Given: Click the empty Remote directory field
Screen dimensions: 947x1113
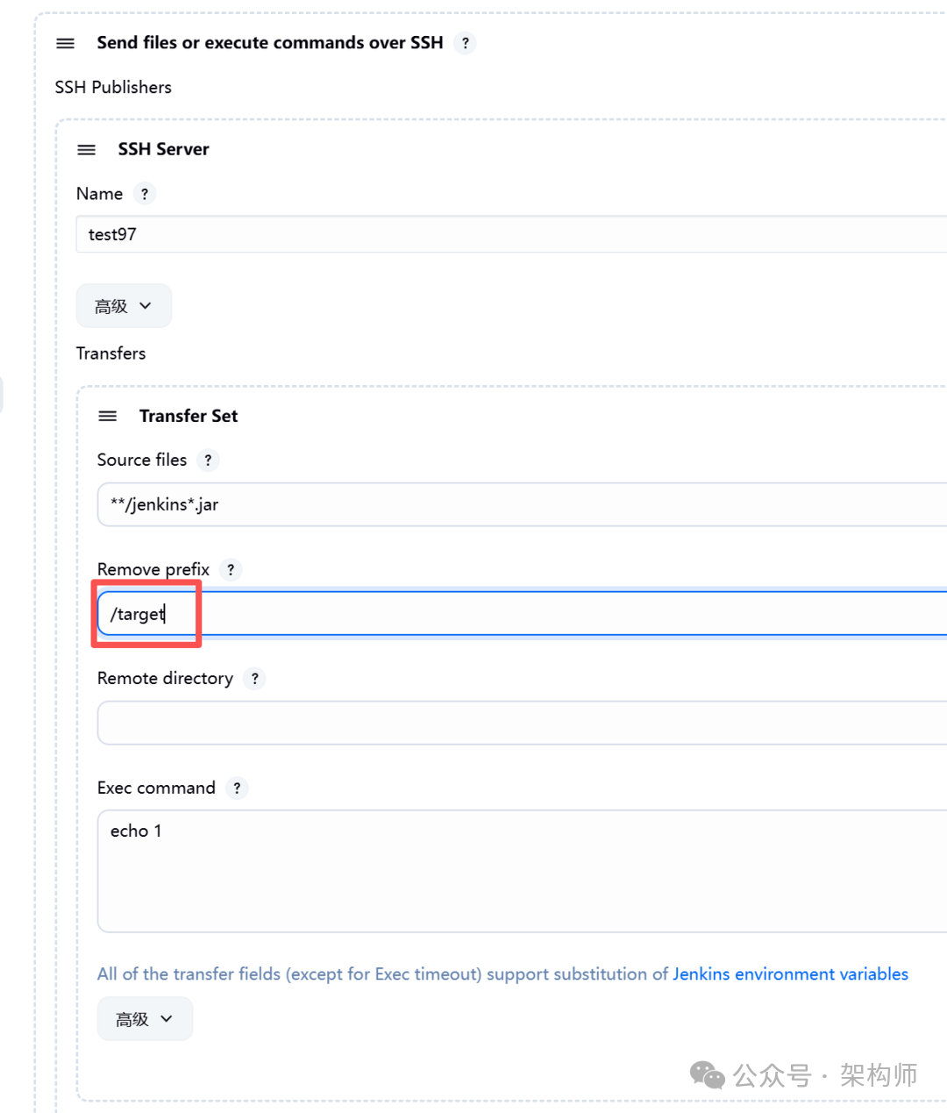Looking at the screenshot, I should click(517, 723).
